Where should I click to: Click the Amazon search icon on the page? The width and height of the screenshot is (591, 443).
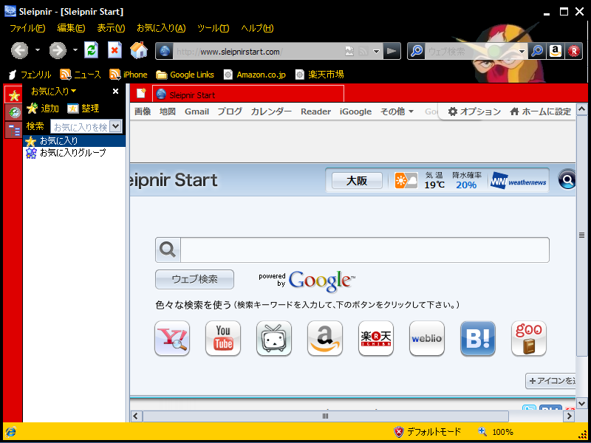(x=325, y=338)
